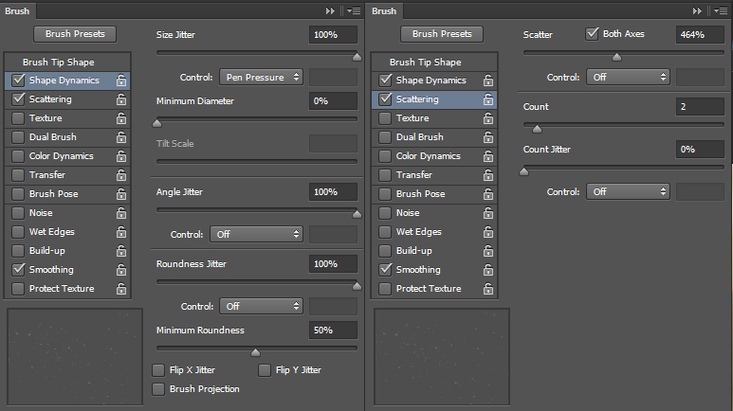Click the lock beside Wet Edges, right panel
The image size is (733, 411).
488,232
